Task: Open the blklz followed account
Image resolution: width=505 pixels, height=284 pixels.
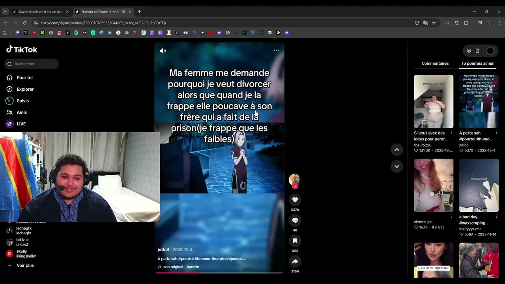Action: pyautogui.click(x=22, y=242)
